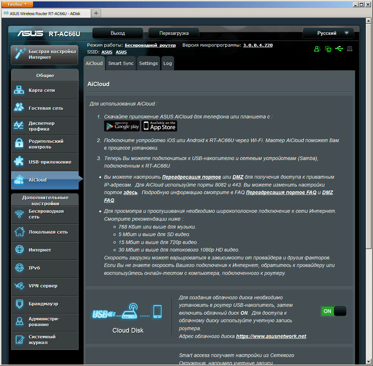373x366 pixels.
Task: Click the USB-приложение puzzle piece icon
Action: click(19, 161)
